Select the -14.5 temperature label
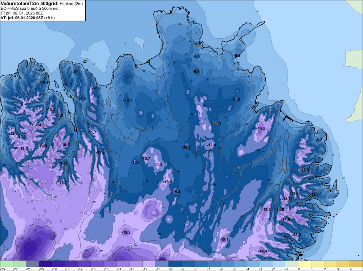Viewport: 363px width, 271px height. click(x=261, y=128)
